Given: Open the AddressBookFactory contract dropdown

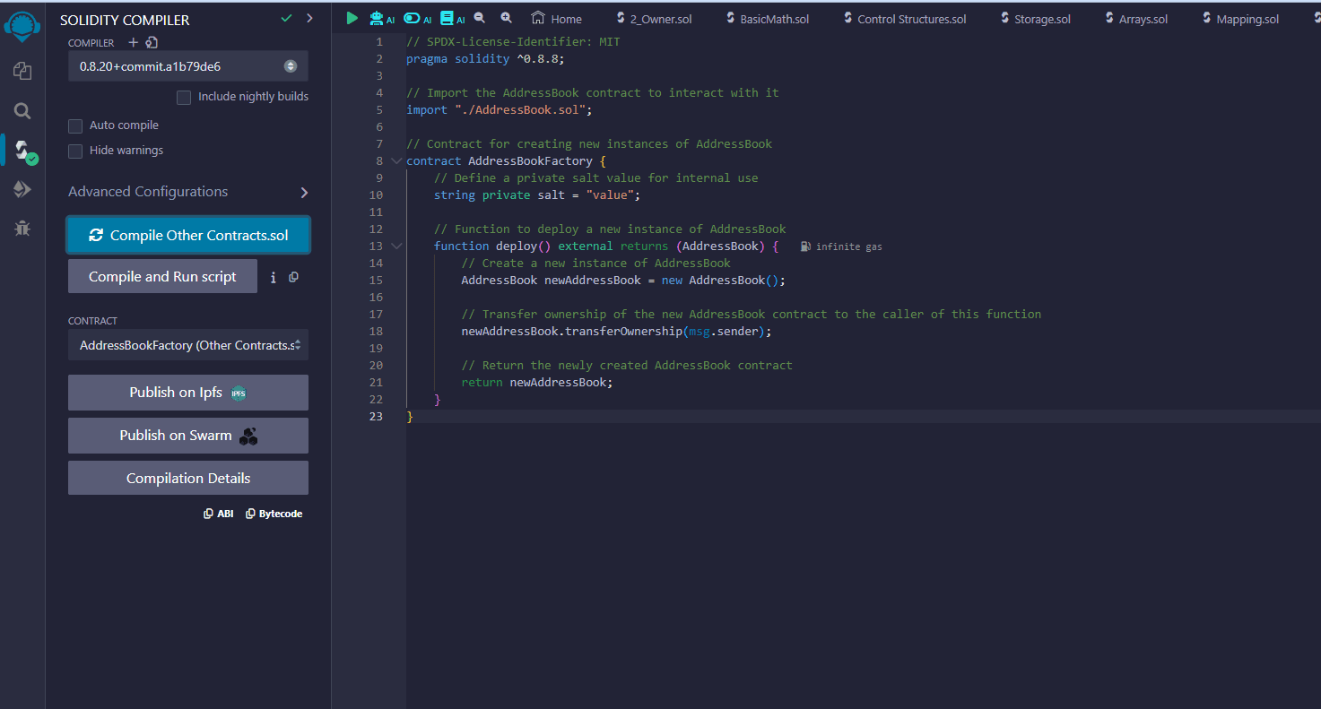Looking at the screenshot, I should coord(188,345).
